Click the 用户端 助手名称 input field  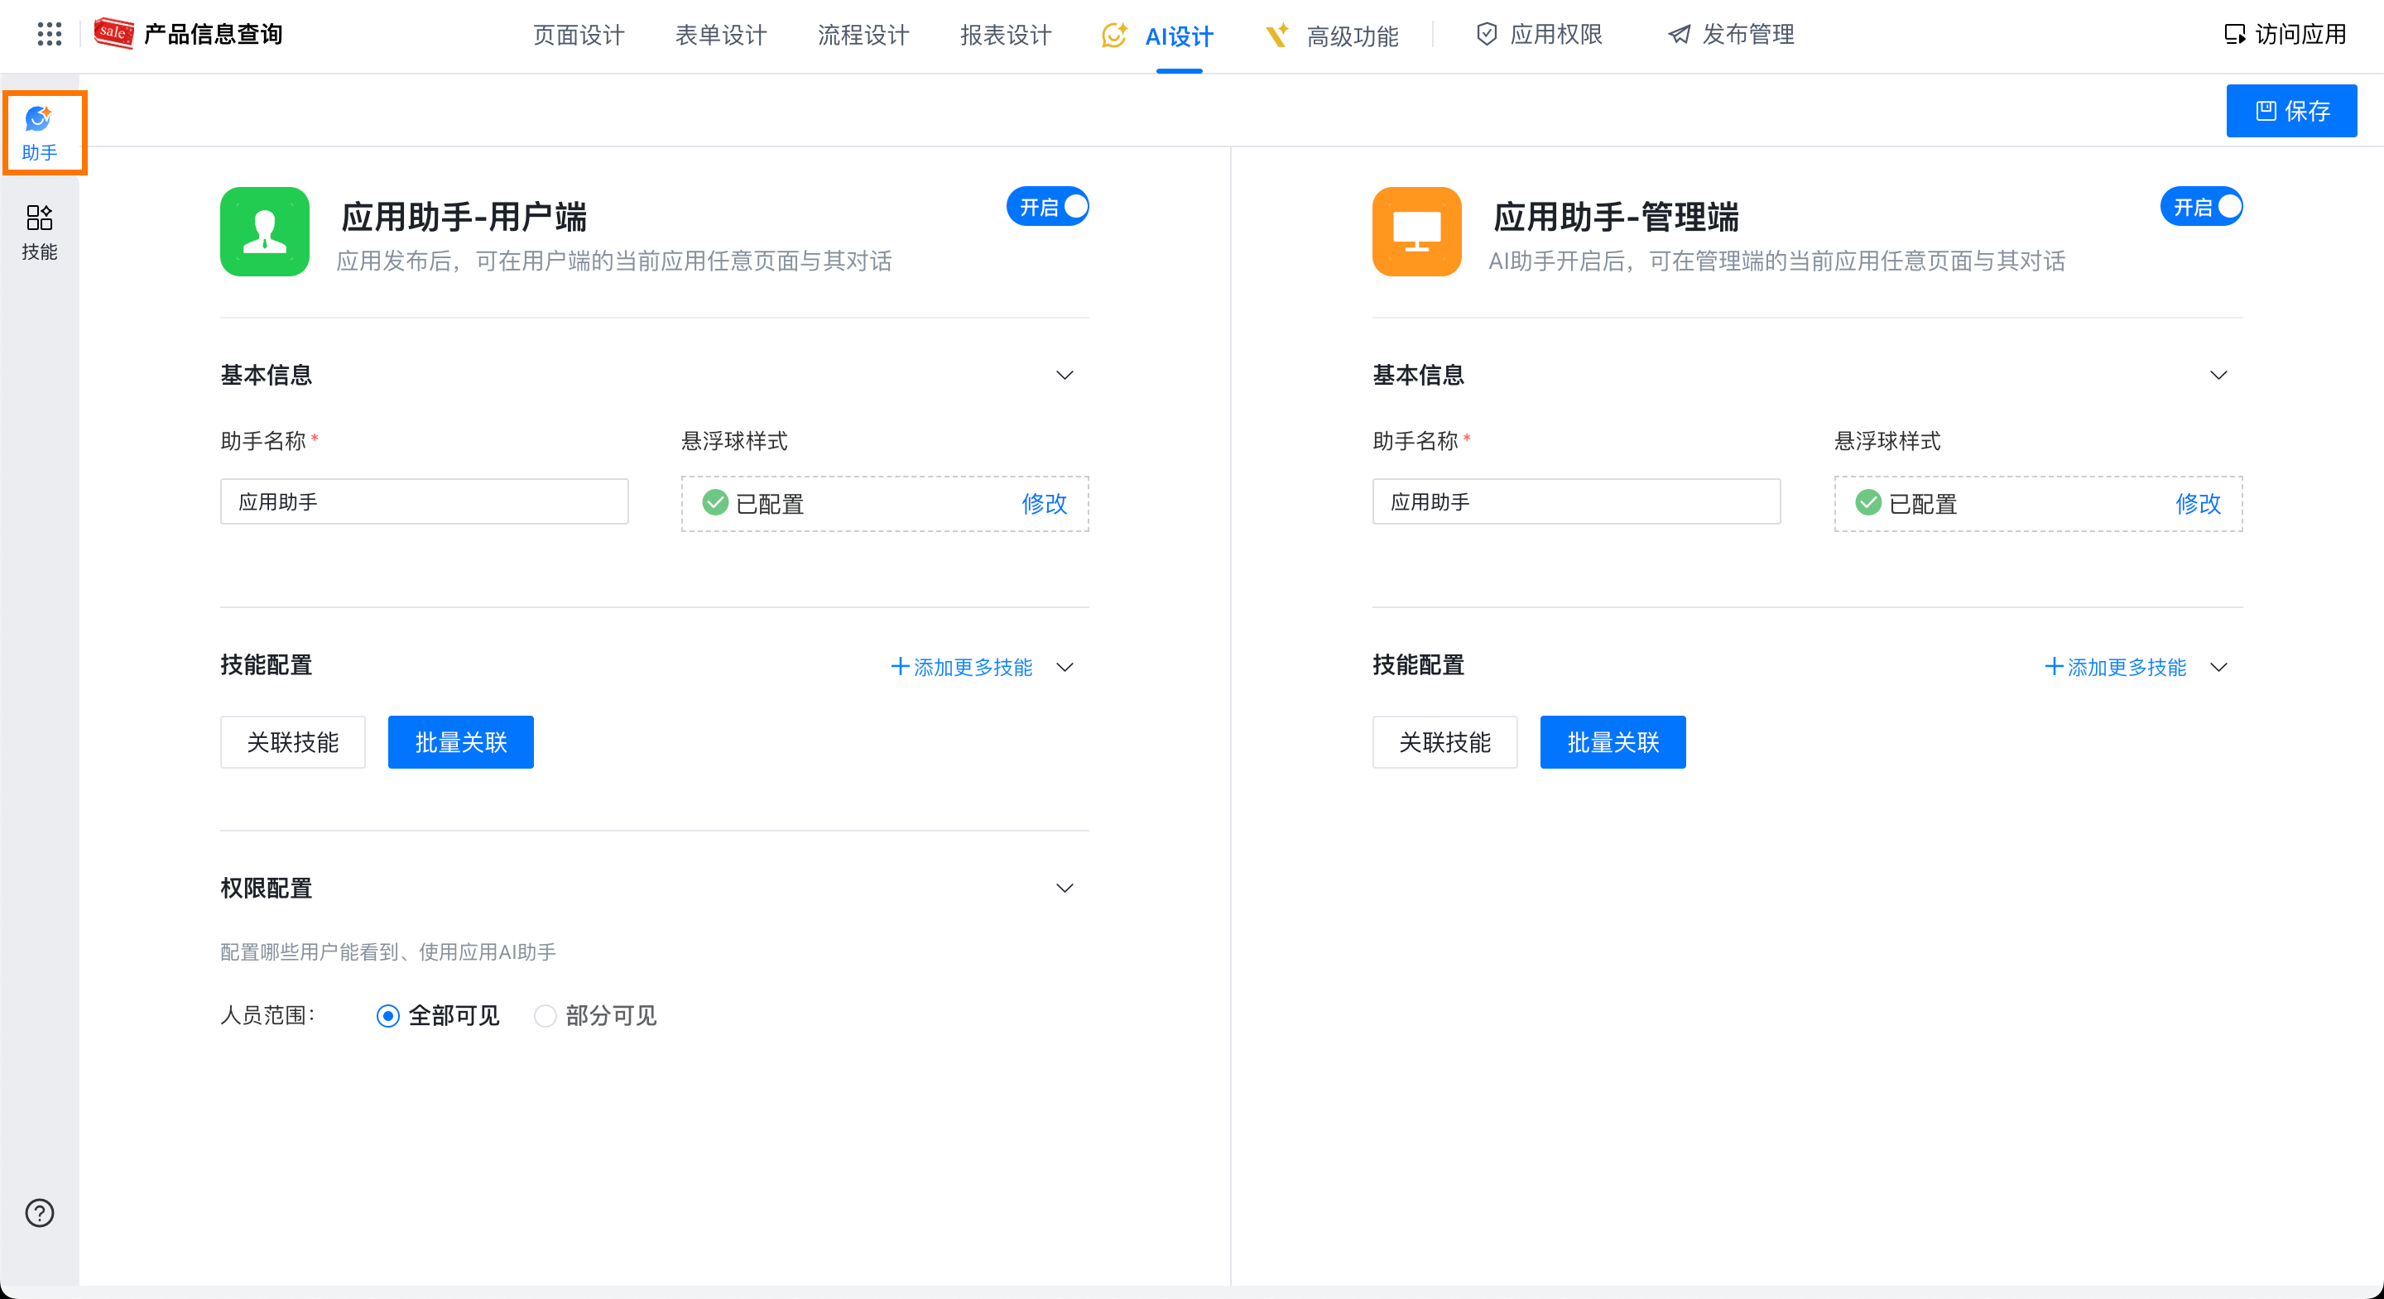(424, 501)
